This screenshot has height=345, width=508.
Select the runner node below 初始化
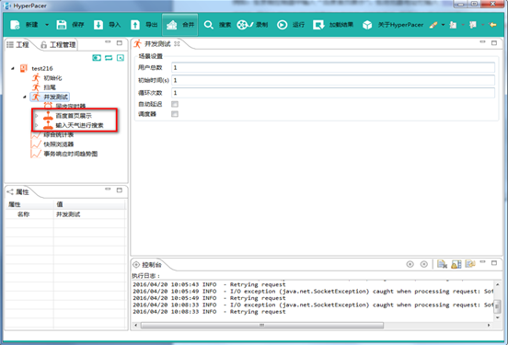coord(50,87)
